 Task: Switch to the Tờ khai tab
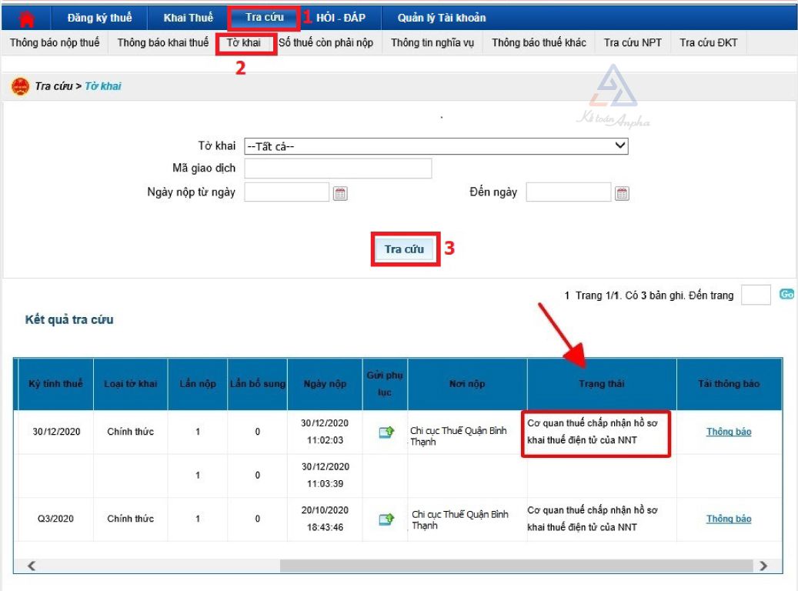coord(244,43)
